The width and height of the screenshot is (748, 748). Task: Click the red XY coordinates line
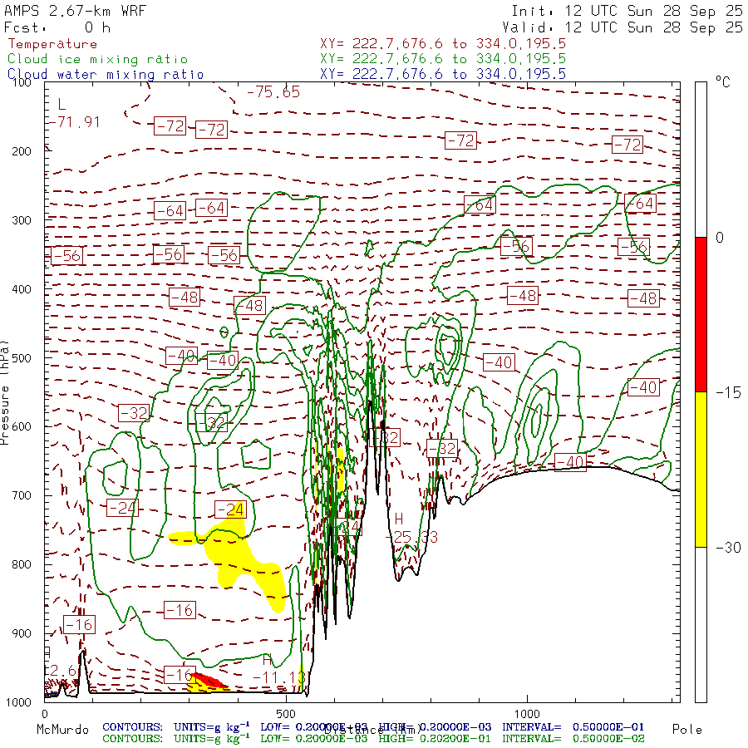[x=443, y=44]
